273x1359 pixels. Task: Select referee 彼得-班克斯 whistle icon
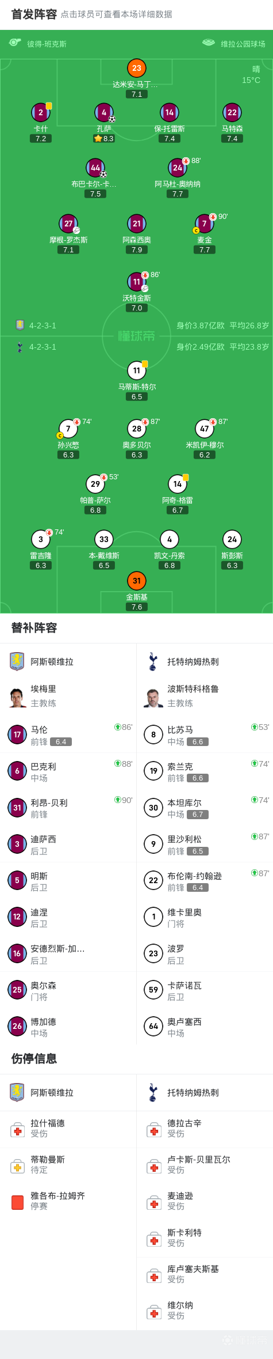click(15, 43)
